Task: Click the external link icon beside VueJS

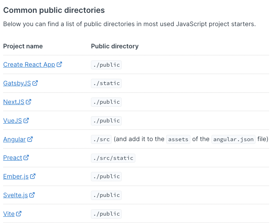Action: click(x=26, y=120)
